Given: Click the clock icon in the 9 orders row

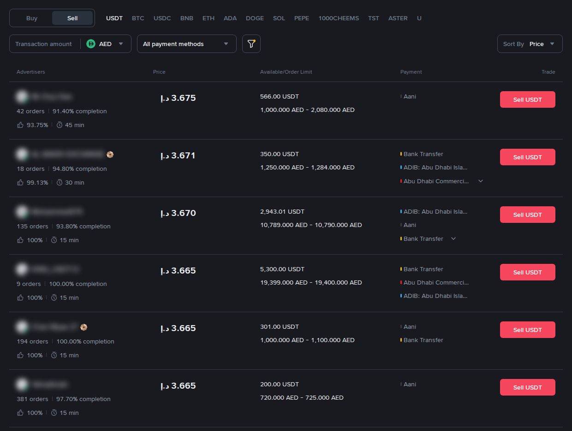Looking at the screenshot, I should point(54,297).
